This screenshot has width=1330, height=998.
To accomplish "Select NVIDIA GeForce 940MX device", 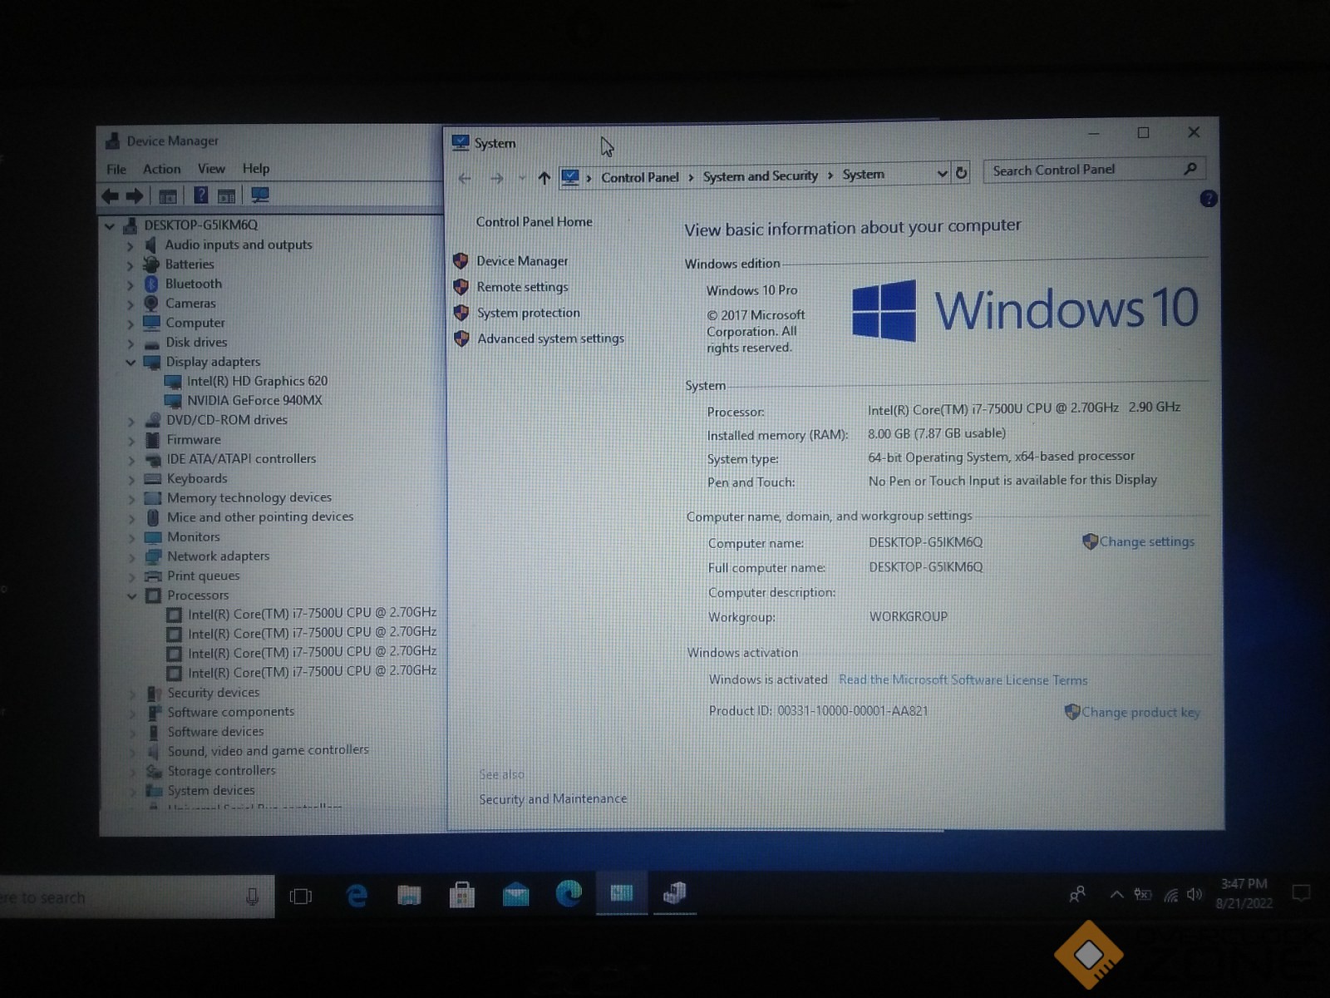I will tap(254, 400).
